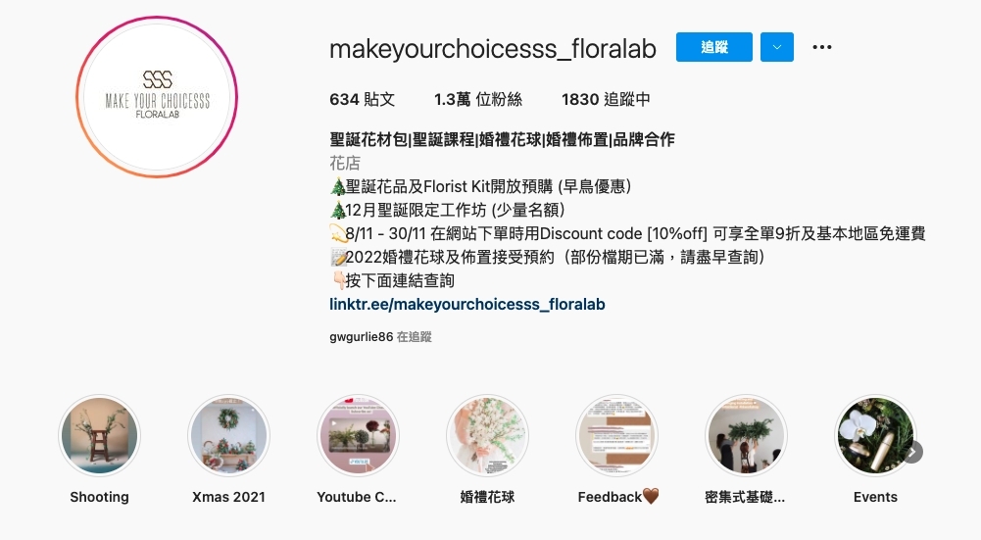
Task: Click the blue 追蹤 follow button
Action: [x=713, y=47]
